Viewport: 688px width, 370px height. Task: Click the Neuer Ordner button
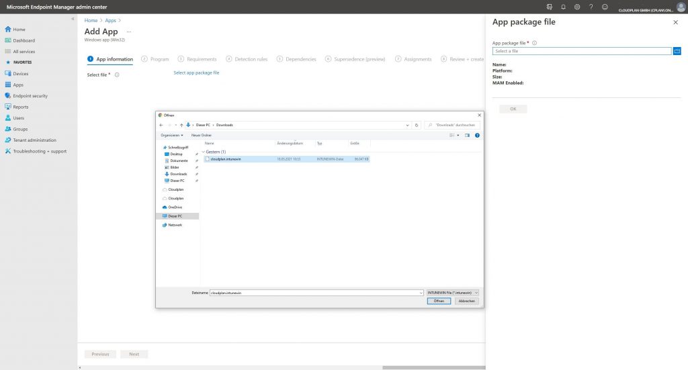coord(202,136)
